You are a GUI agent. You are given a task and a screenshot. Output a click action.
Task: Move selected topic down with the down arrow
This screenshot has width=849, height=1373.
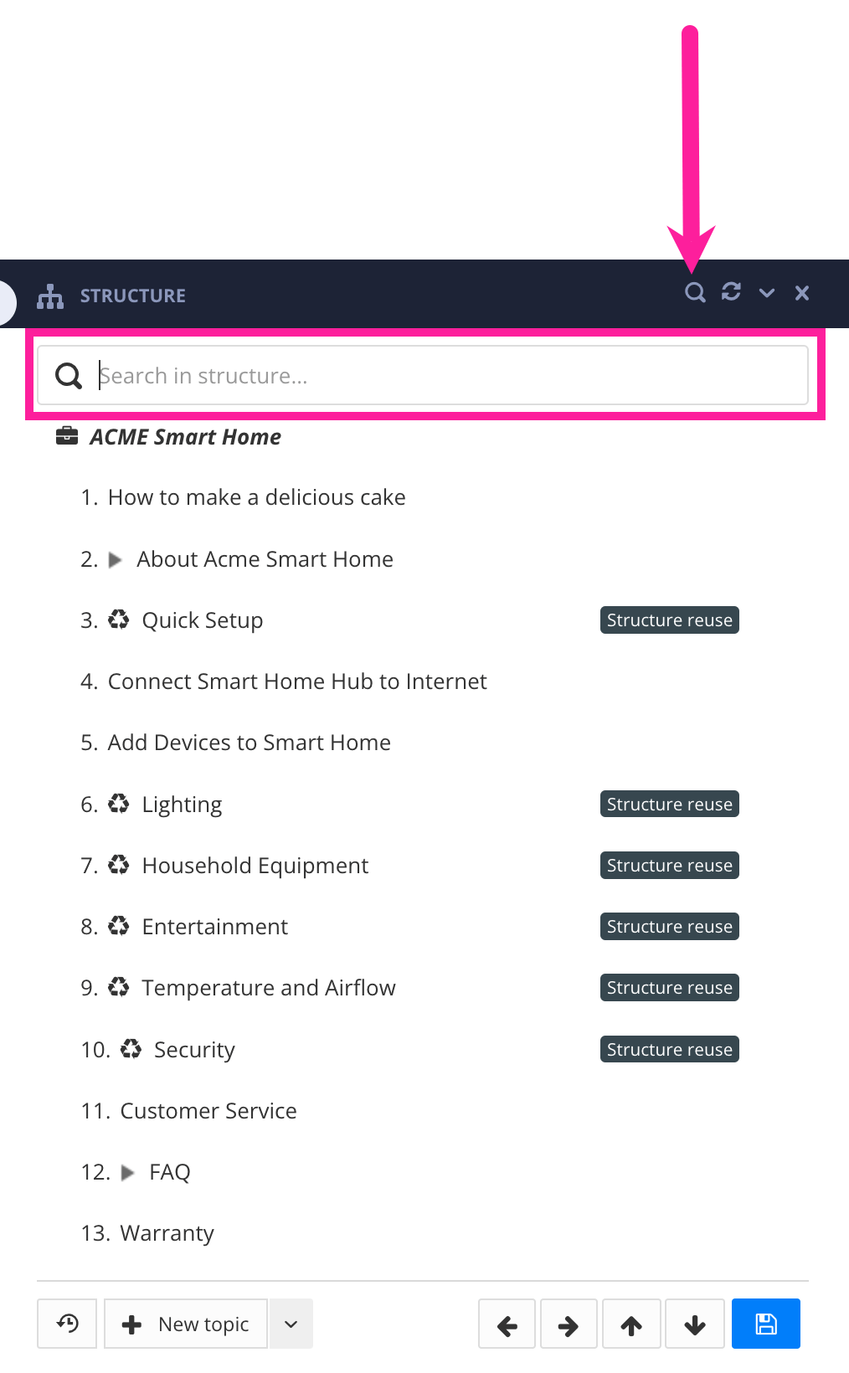pos(694,1323)
